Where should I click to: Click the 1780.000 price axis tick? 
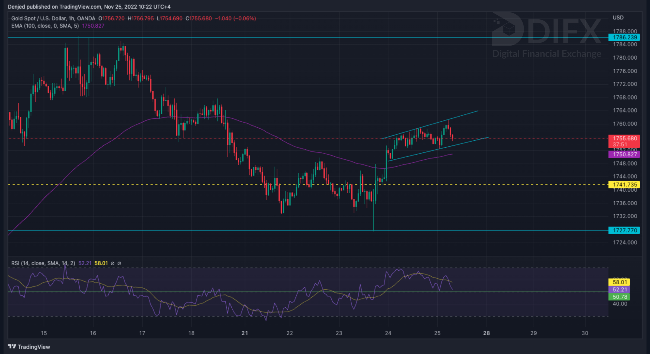tap(625, 58)
